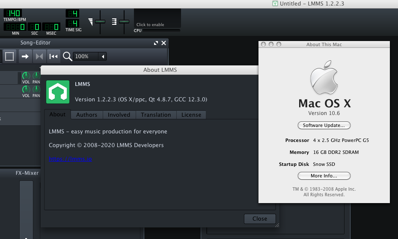Viewport: 398px width, 239px height.
Task: Click Software Update in About This Mac
Action: (x=324, y=125)
